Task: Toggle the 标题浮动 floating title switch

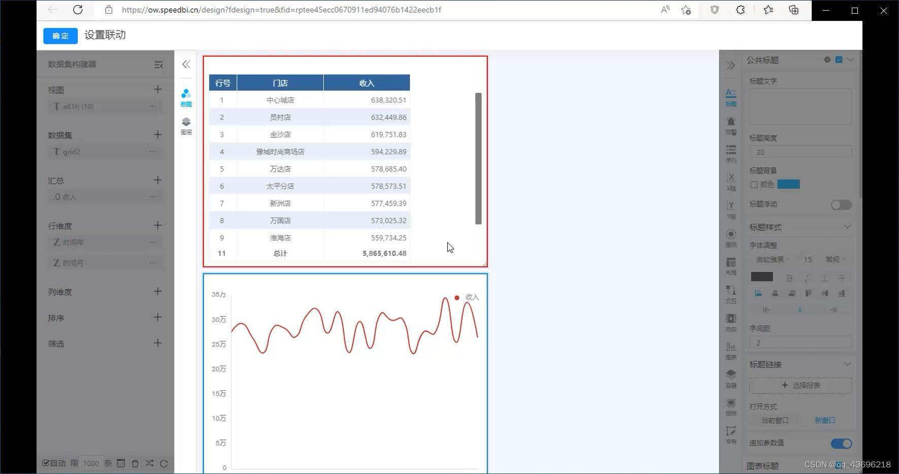Action: point(841,205)
